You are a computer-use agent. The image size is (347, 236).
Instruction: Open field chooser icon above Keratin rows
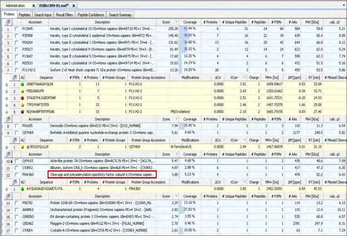9,22
